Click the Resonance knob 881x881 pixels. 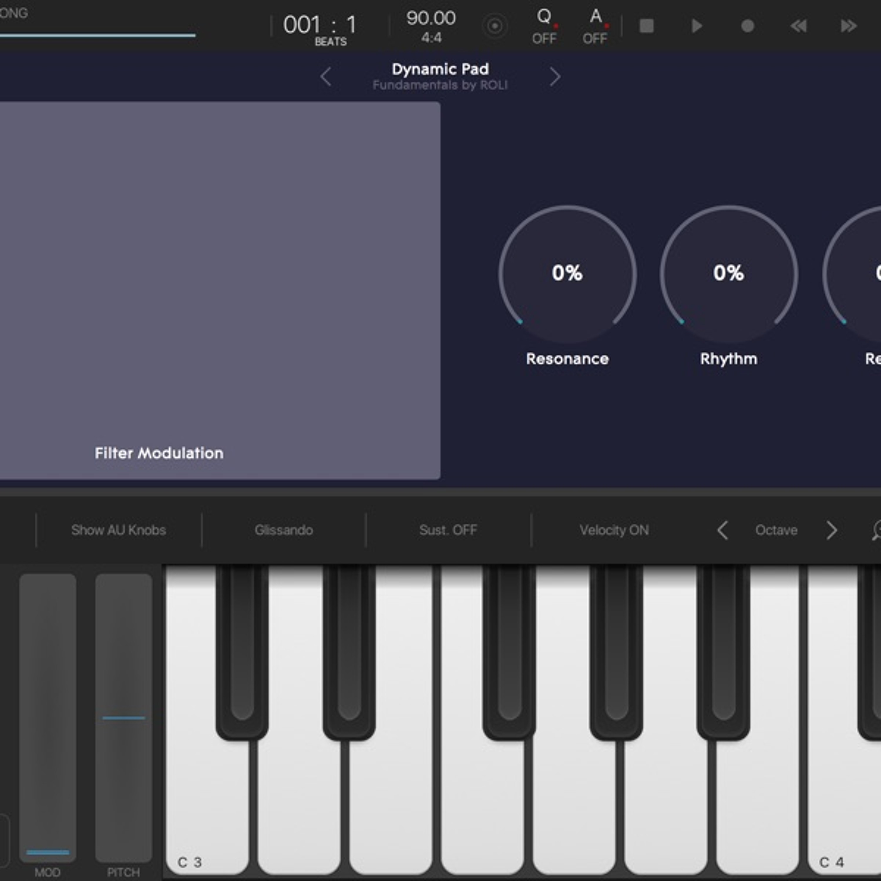tap(567, 274)
